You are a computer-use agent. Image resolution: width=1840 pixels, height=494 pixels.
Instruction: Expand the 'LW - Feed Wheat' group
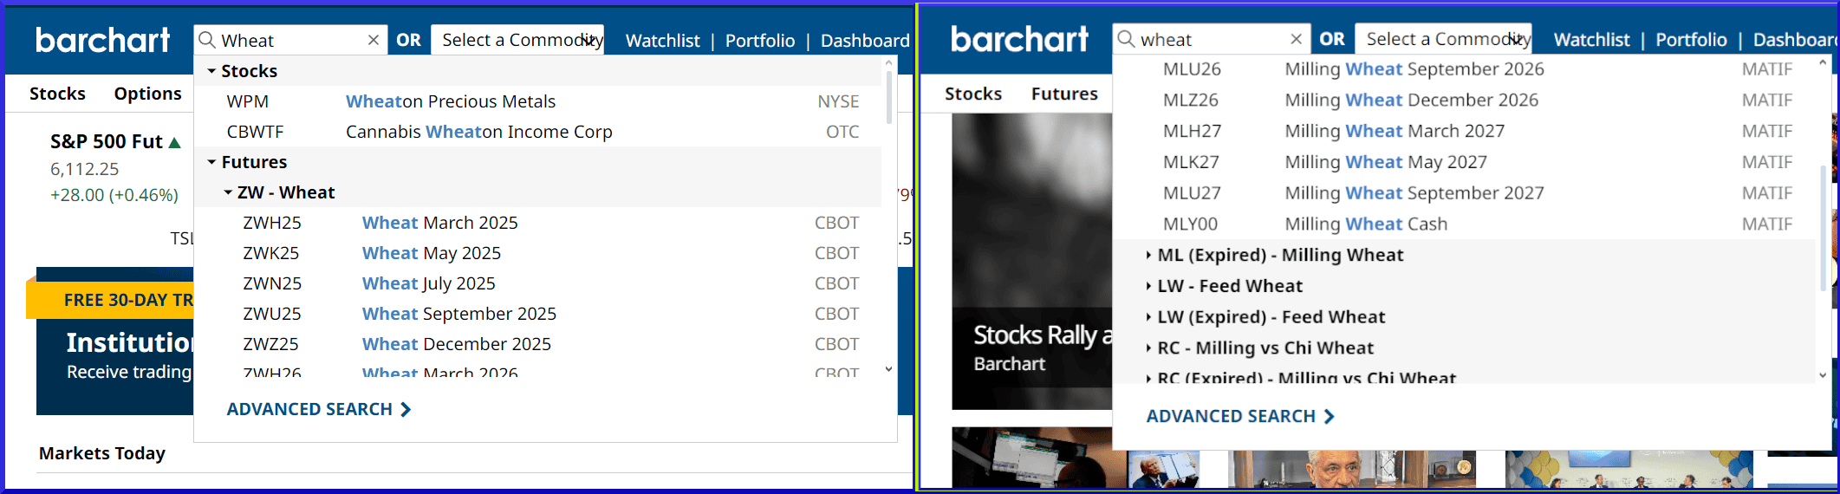pos(1148,286)
